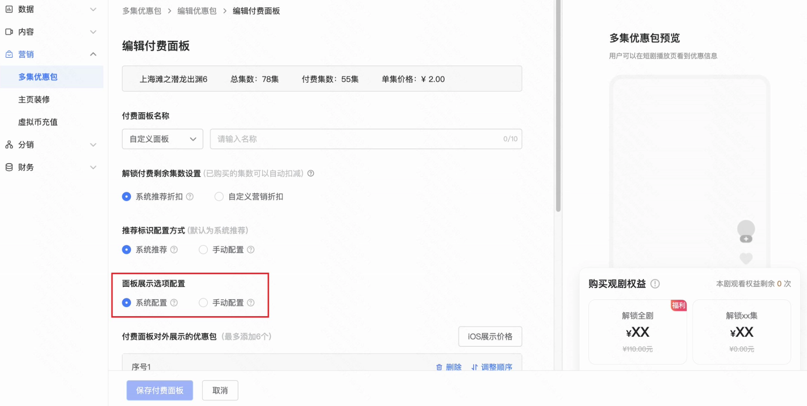The image size is (807, 406).
Task: Click the 财务 database icon in sidebar
Action: coord(9,167)
